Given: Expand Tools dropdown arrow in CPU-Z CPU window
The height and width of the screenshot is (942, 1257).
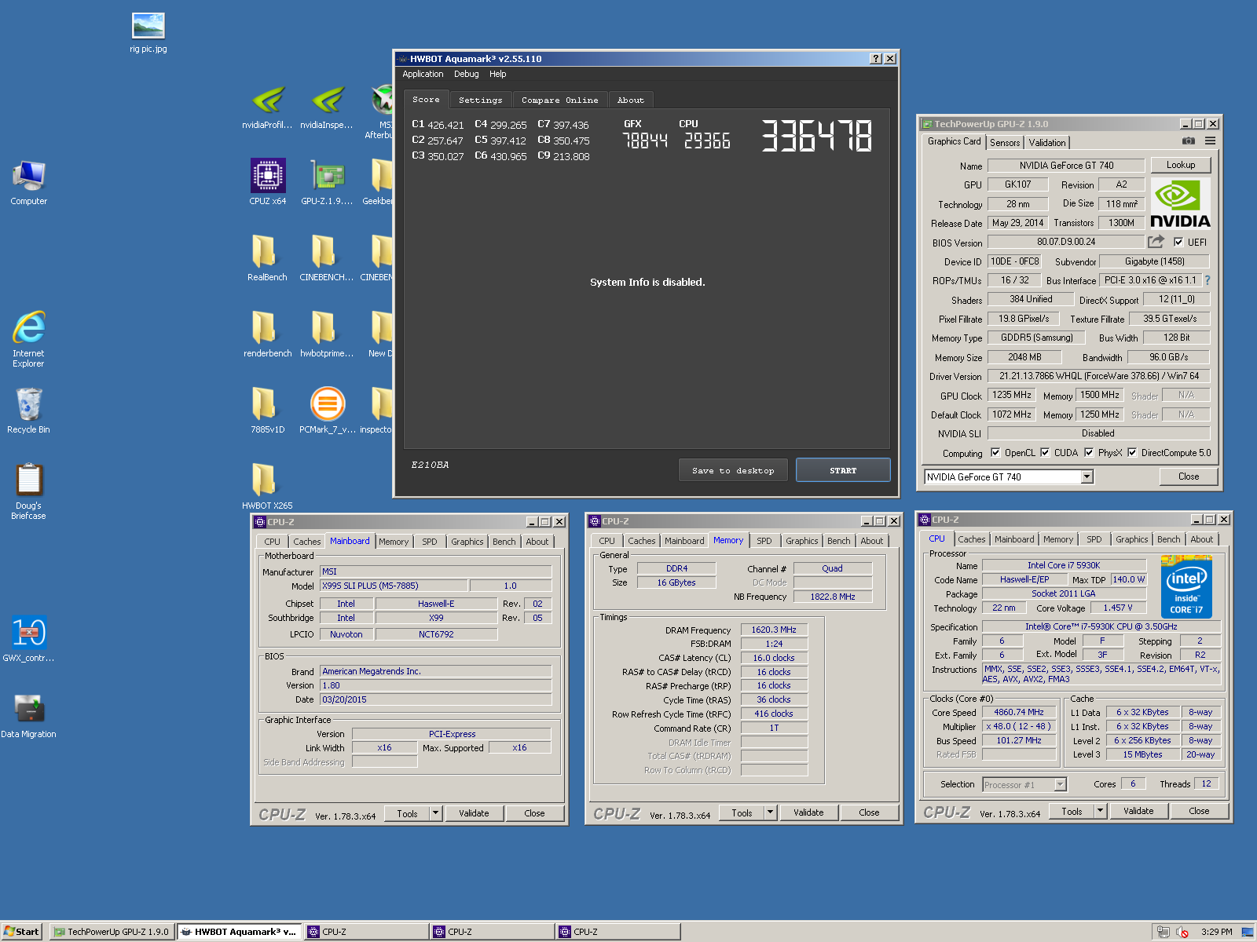Looking at the screenshot, I should (1101, 811).
